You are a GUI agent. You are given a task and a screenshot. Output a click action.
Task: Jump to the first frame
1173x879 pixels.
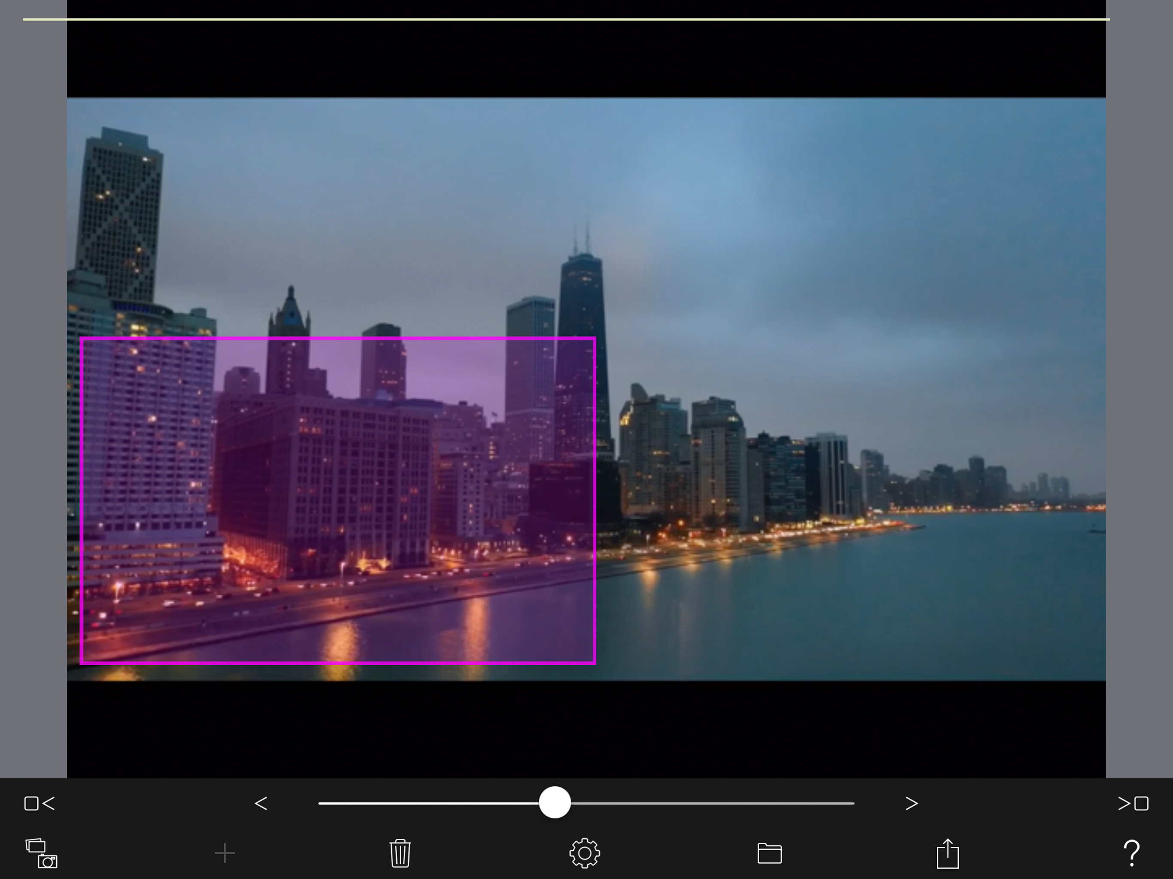pos(39,803)
